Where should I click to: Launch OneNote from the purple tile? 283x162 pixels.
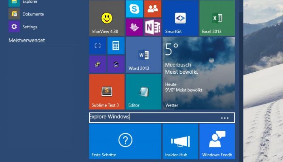pyautogui.click(x=153, y=27)
